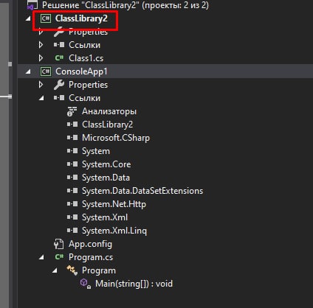Screen dimensions: 313x308
Task: Collapse the ClassLibrary2 project node
Action: tap(28, 18)
